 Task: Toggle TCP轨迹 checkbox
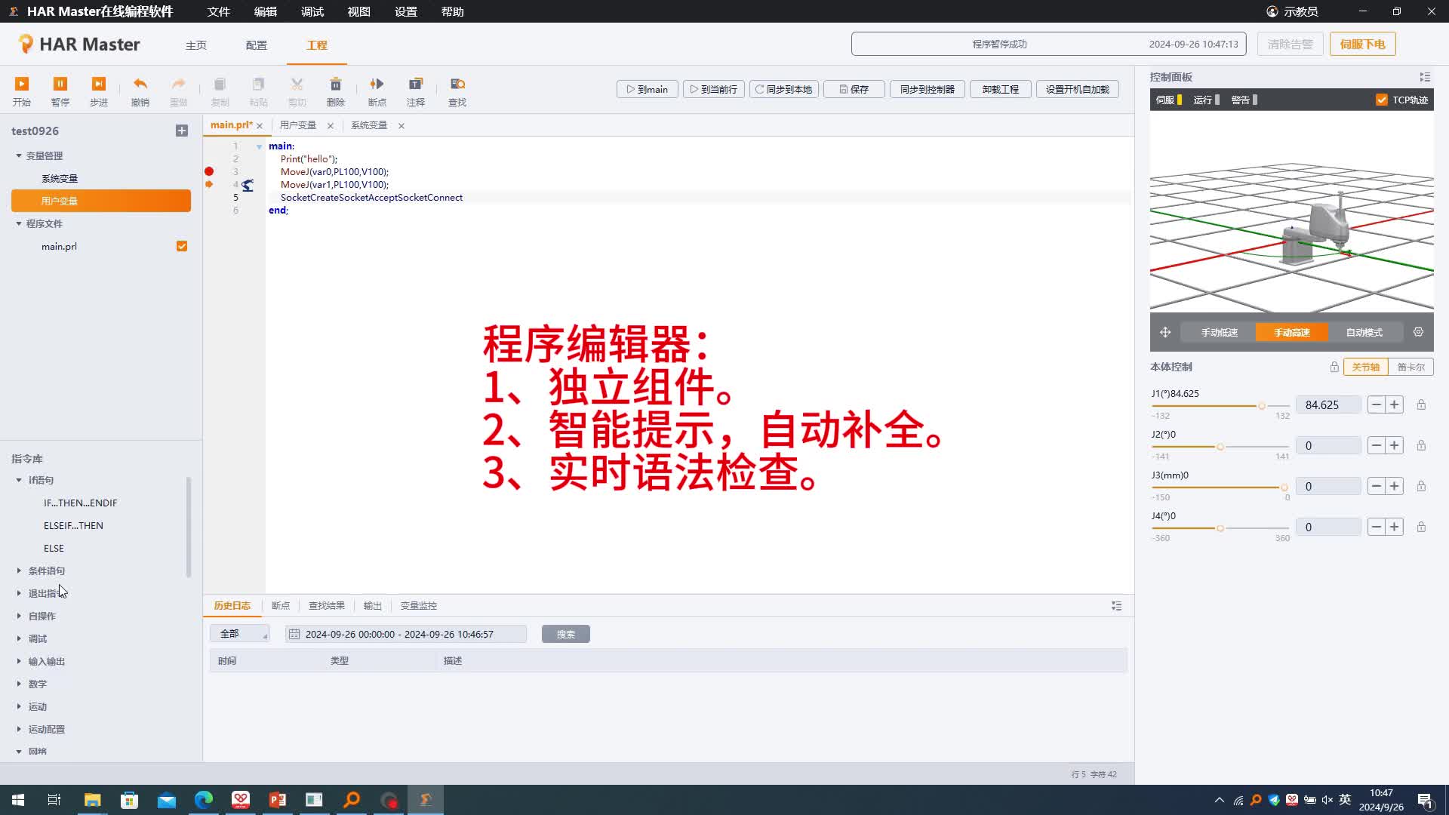tap(1382, 100)
